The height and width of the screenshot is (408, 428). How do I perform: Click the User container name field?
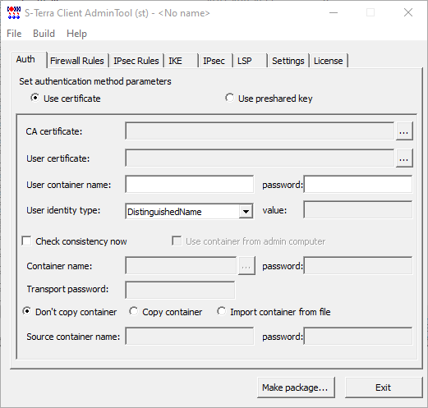pyautogui.click(x=189, y=184)
